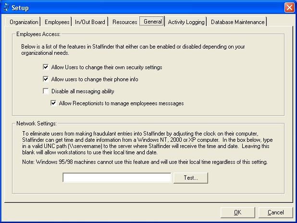Uncheck Allow Users to change security settings

click(x=46, y=67)
